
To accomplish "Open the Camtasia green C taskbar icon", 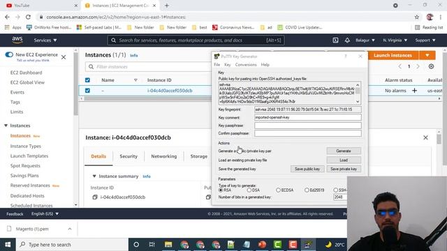I will [277, 245].
